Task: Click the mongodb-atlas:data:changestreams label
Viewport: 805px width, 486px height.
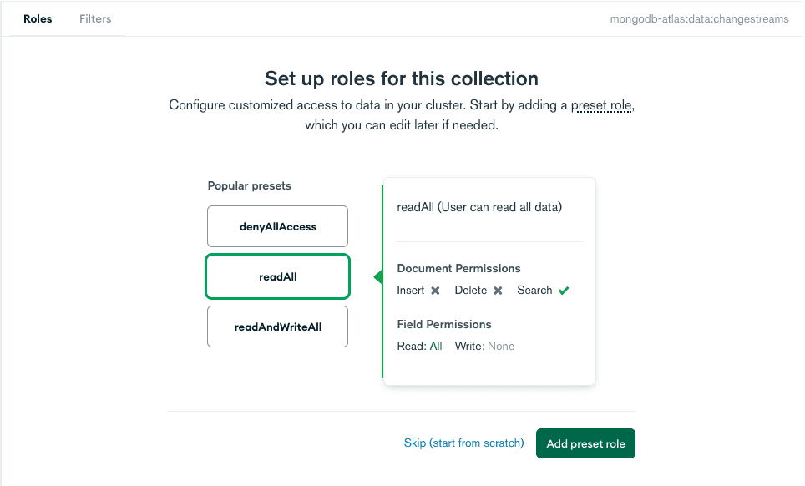Action: pos(699,18)
